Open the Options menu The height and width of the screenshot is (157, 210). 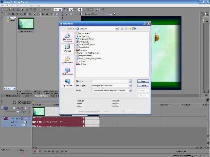[x=31, y=6]
